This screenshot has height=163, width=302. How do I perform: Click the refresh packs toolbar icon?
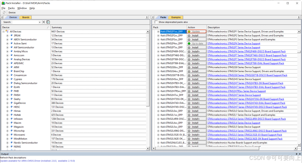point(4,13)
